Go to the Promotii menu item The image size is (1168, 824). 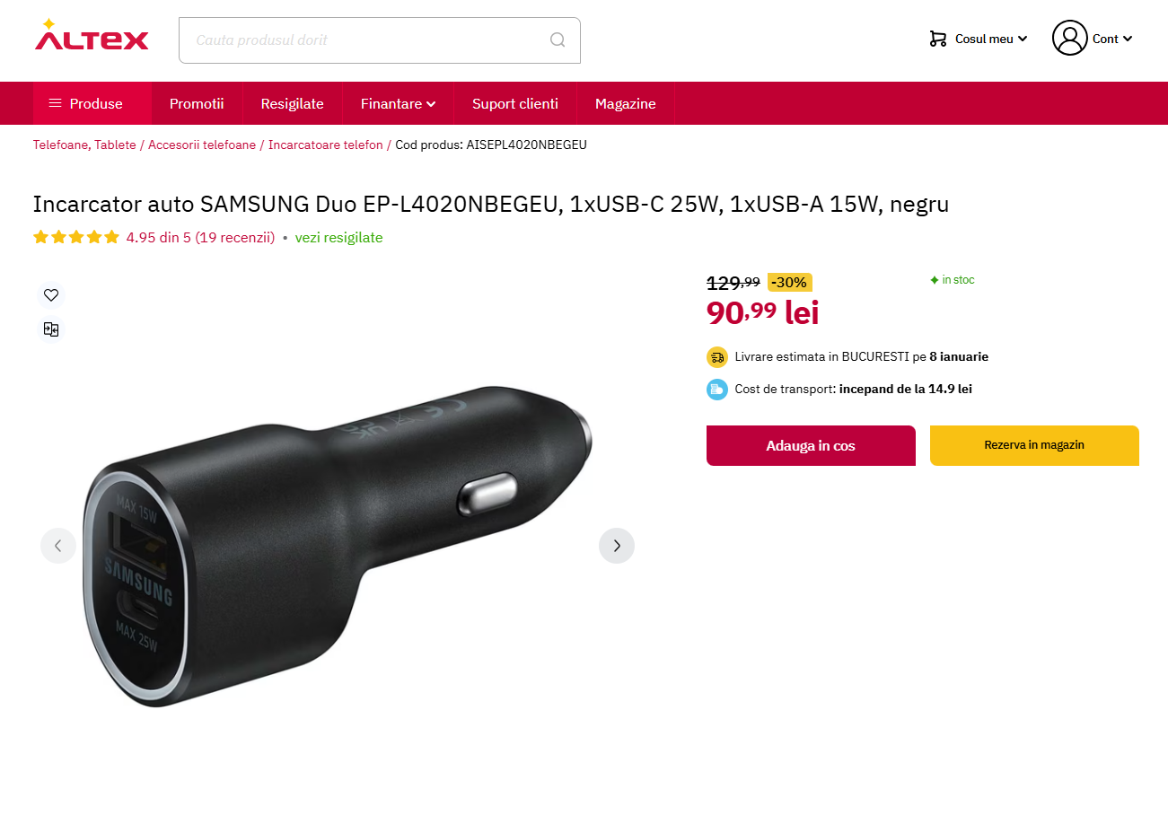[197, 103]
